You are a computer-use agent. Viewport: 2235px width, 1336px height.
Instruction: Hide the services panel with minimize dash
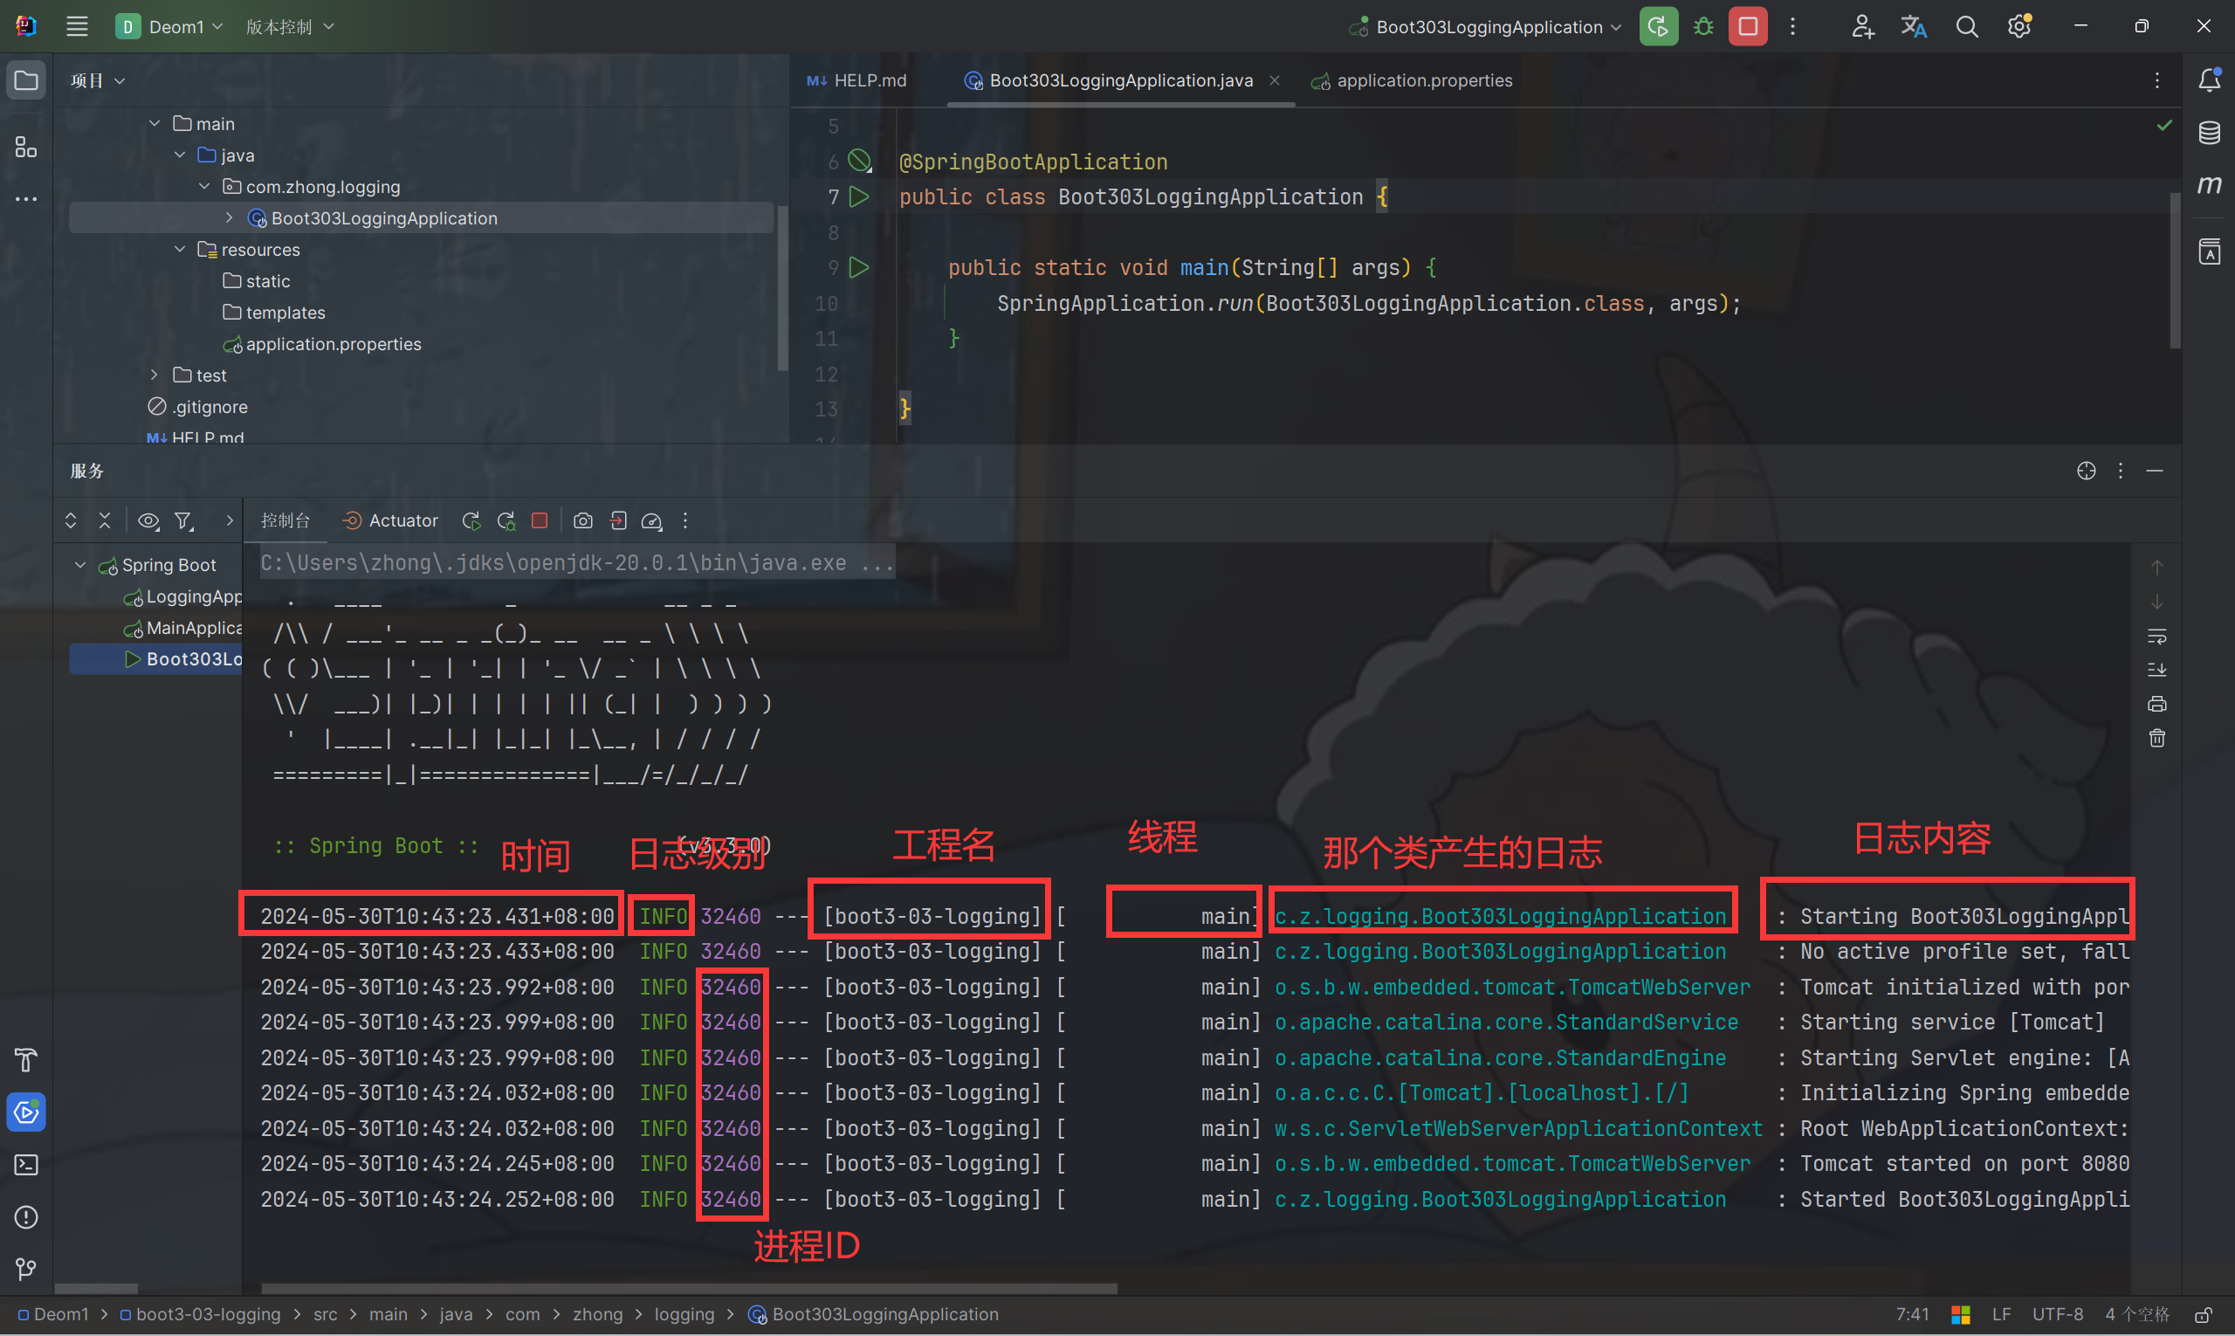coord(2154,471)
